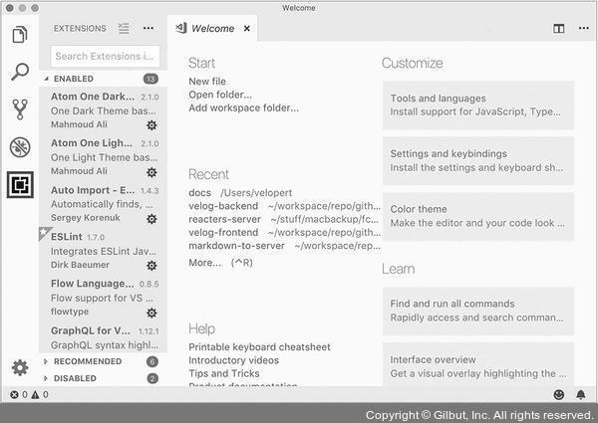
Task: Click the warnings count icon in status bar
Action: click(x=35, y=395)
